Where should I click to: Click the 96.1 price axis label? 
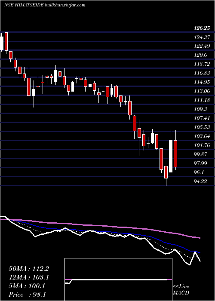click(199, 172)
